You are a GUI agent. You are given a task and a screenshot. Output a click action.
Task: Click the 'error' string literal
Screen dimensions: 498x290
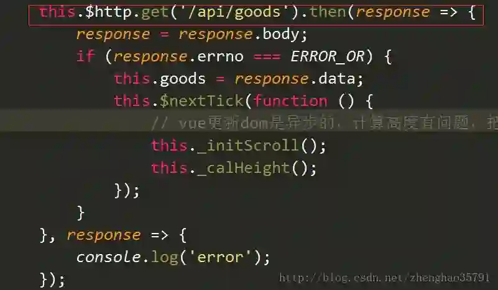220,257
